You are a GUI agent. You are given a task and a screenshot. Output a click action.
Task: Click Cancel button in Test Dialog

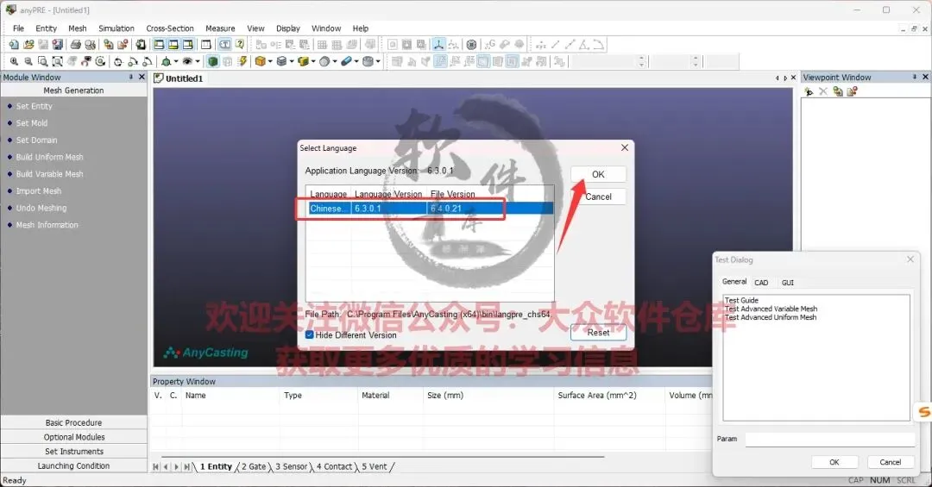click(x=890, y=462)
